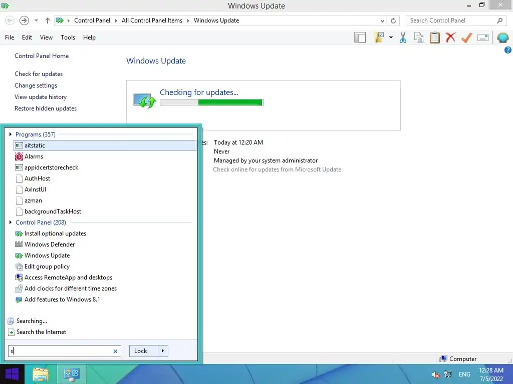This screenshot has height=384, width=513.
Task: Click the green update progress bar
Action: (x=212, y=102)
